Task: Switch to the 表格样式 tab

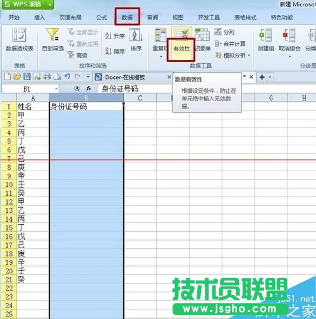Action: pyautogui.click(x=245, y=18)
